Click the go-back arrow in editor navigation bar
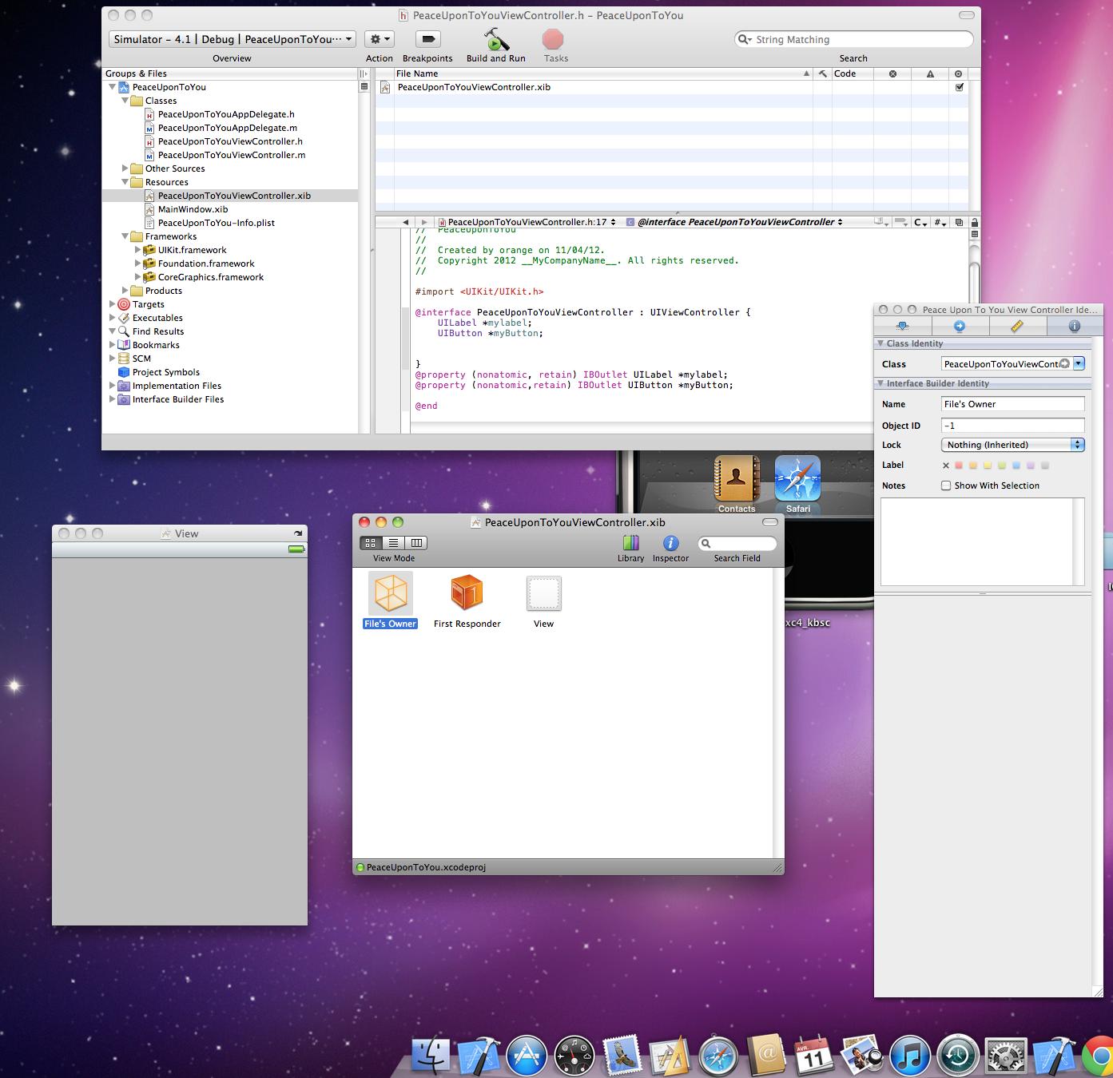The height and width of the screenshot is (1078, 1113). point(406,222)
